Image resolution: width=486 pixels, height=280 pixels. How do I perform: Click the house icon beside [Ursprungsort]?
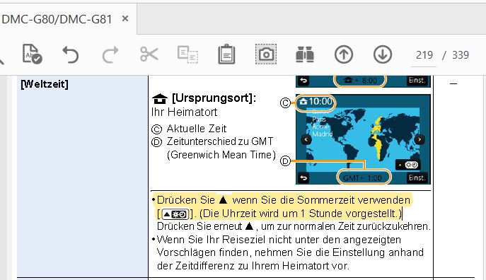(160, 99)
